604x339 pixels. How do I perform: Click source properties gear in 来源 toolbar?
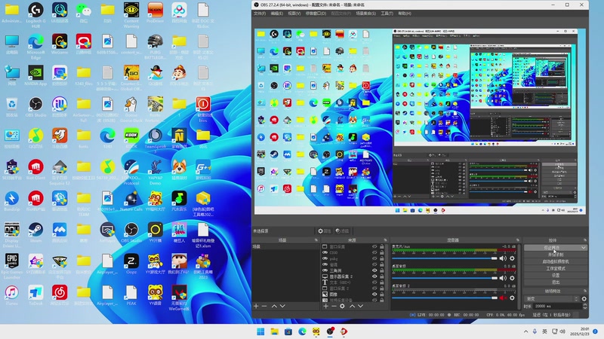pyautogui.click(x=342, y=306)
